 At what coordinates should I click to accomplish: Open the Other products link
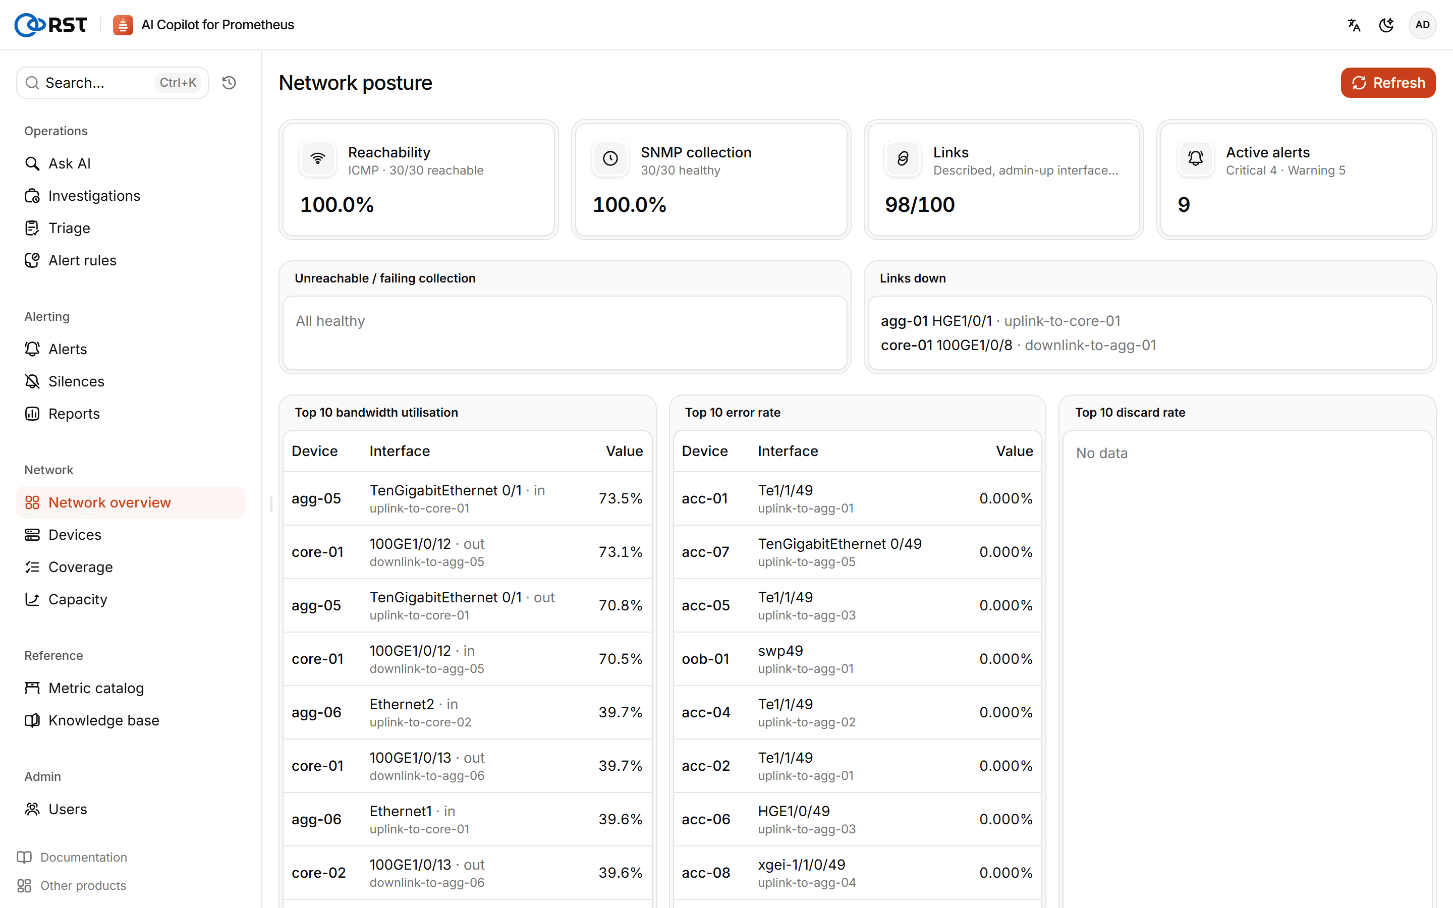click(72, 885)
